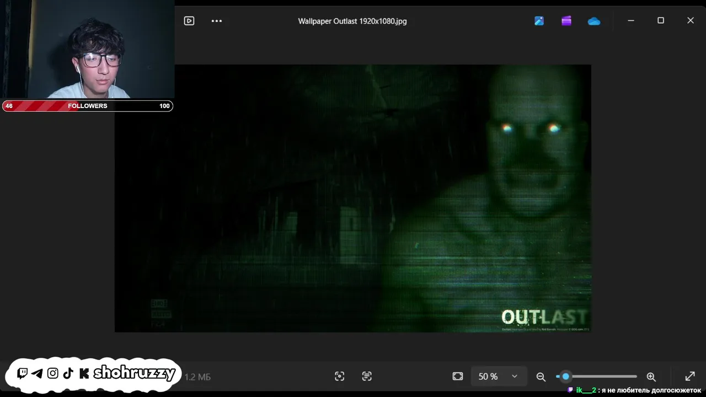This screenshot has width=706, height=397.
Task: Click the zoom slider handle
Action: 565,376
